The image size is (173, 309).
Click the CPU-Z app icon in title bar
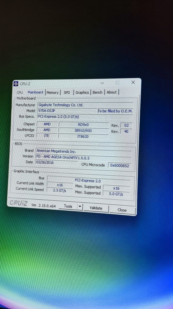16,84
